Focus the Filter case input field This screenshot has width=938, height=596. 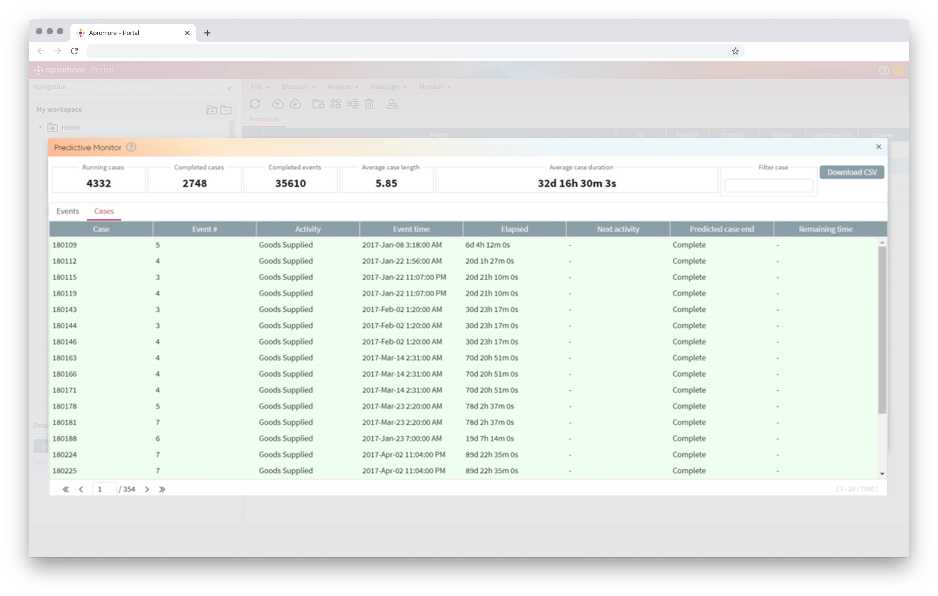[769, 185]
